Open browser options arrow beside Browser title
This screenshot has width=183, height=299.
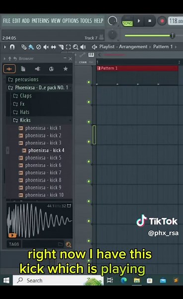click(x=4, y=58)
